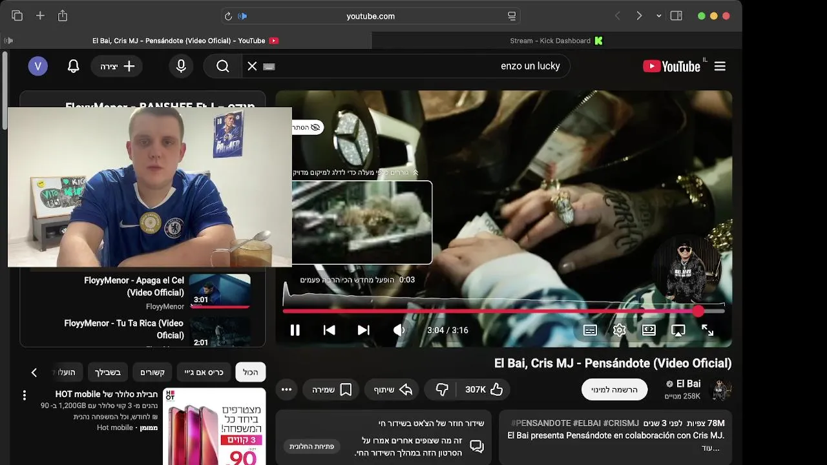
Task: Like the video showing 307K likes
Action: pos(484,389)
